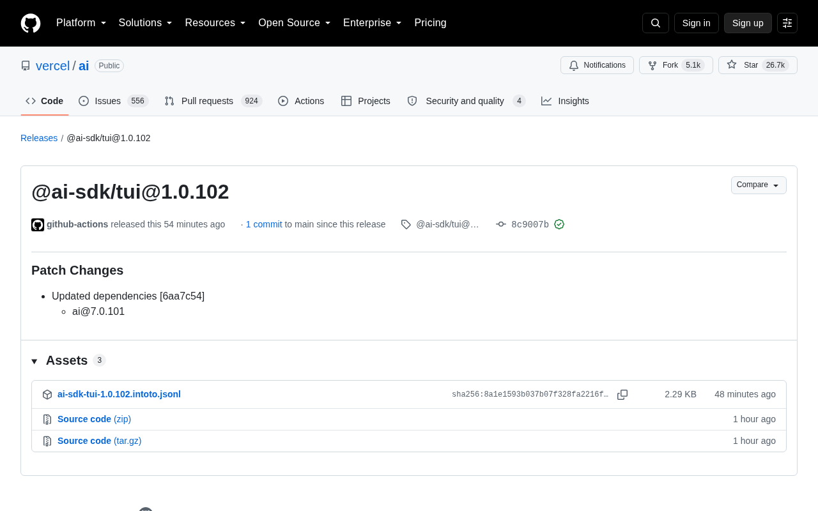Open the @ai-sdk/tui@… tag link
The image size is (818, 511).
click(447, 224)
